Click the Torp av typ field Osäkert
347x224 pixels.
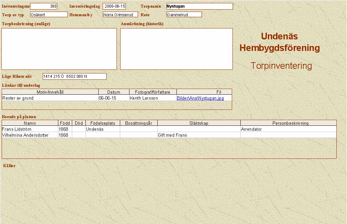click(x=49, y=15)
